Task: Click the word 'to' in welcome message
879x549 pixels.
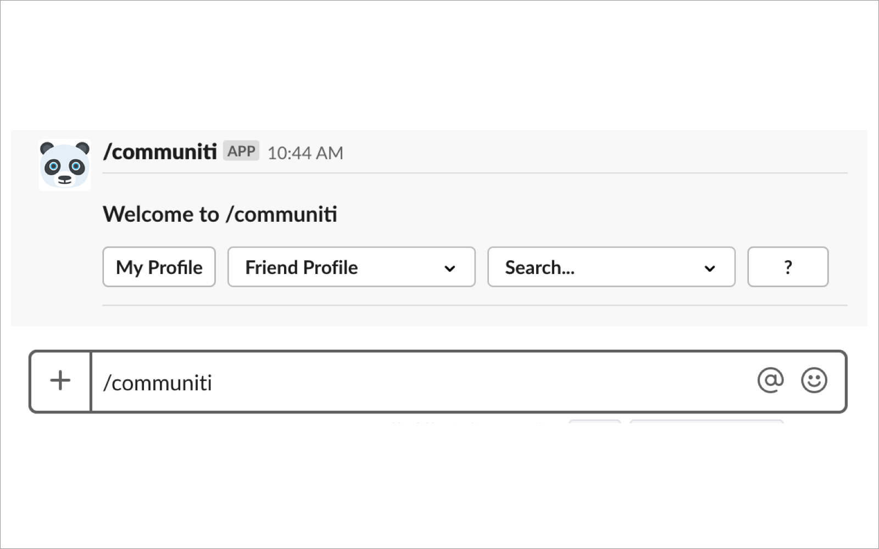Action: coord(209,214)
